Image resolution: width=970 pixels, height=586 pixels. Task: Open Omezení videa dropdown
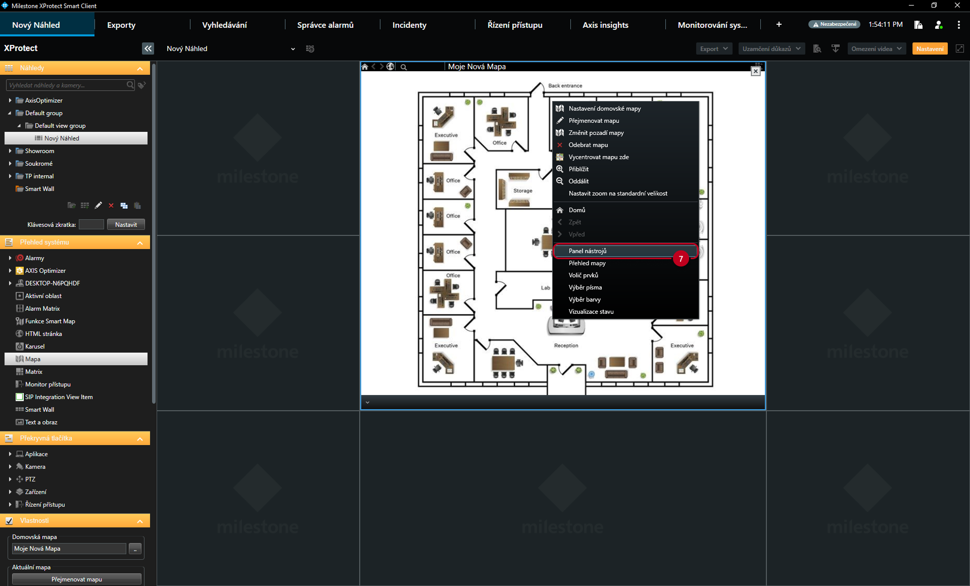click(876, 48)
